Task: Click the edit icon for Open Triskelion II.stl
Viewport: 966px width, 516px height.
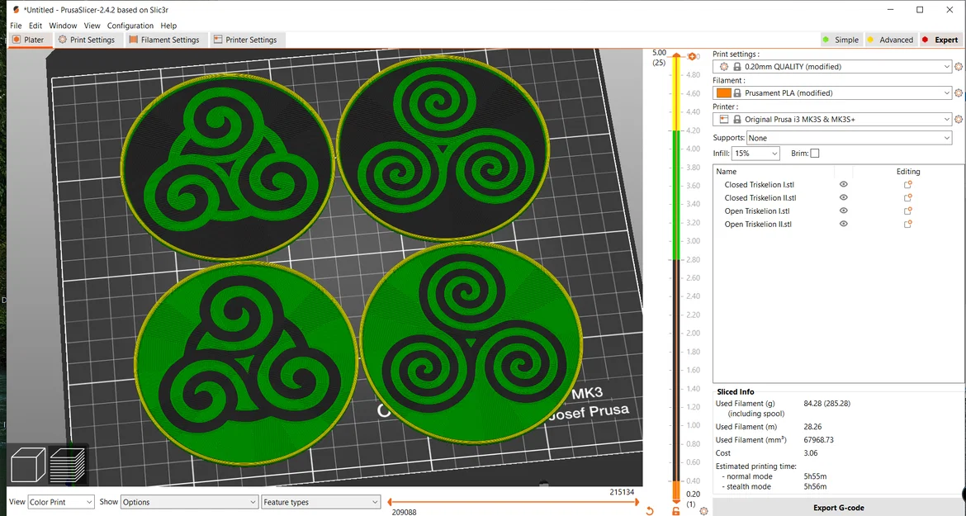Action: click(907, 224)
